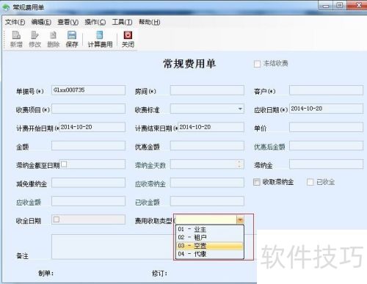Click the 优惠后金额 field
This screenshot has width=367, height=284.
[326, 145]
